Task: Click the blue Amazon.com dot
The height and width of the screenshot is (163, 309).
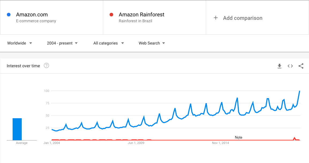Action: [x=9, y=15]
